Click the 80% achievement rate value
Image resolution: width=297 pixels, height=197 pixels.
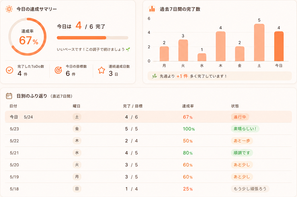pos(188,153)
